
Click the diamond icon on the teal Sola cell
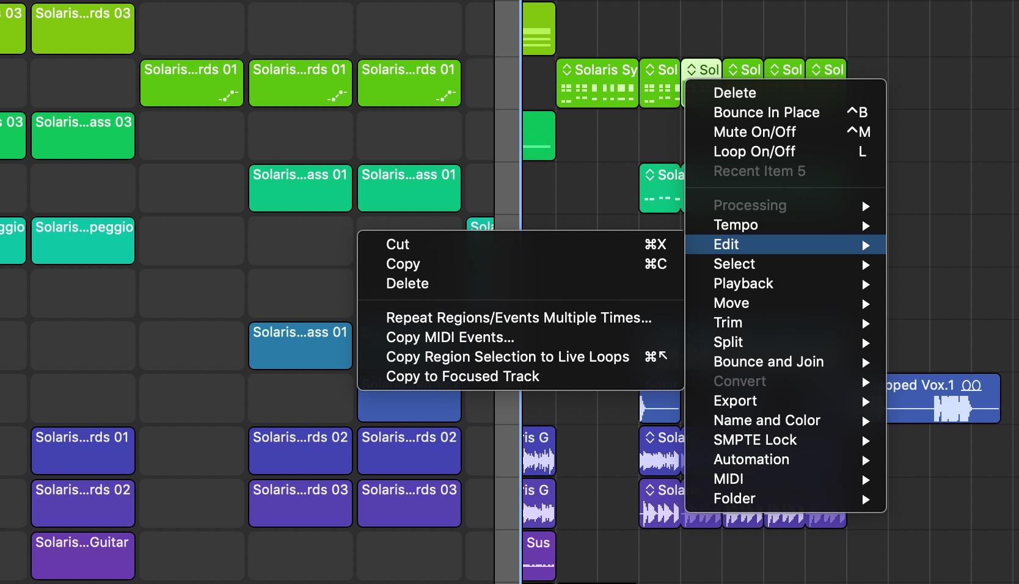click(x=651, y=174)
